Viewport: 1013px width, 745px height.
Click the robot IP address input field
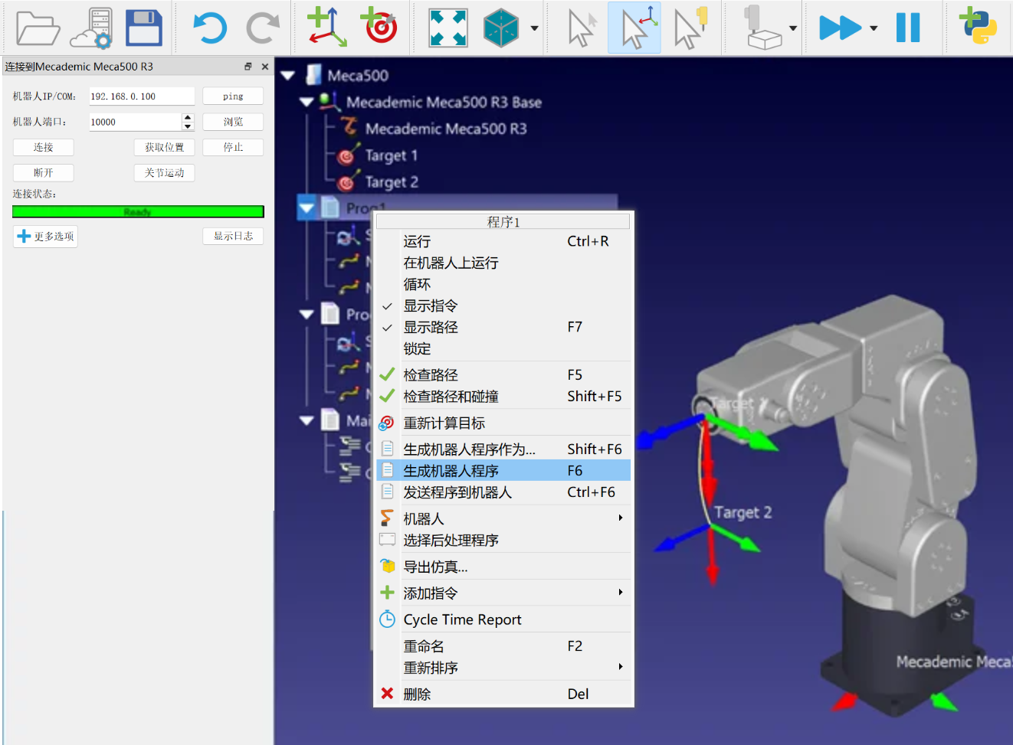141,96
